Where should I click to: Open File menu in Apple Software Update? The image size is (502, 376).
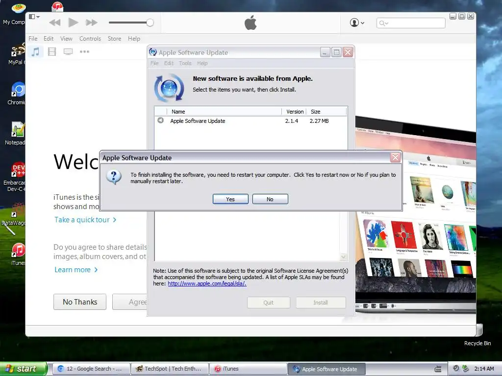(x=154, y=63)
